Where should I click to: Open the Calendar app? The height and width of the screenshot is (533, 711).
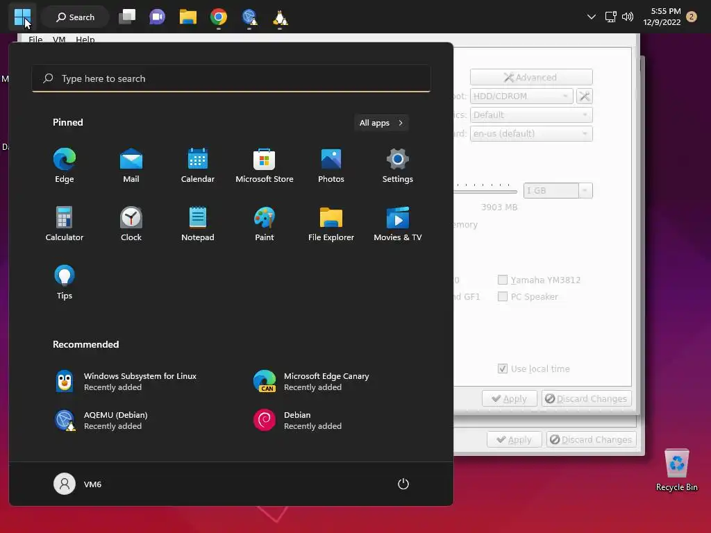point(198,165)
